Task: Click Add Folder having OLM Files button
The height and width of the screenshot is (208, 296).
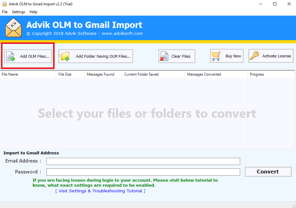Action: (x=95, y=56)
